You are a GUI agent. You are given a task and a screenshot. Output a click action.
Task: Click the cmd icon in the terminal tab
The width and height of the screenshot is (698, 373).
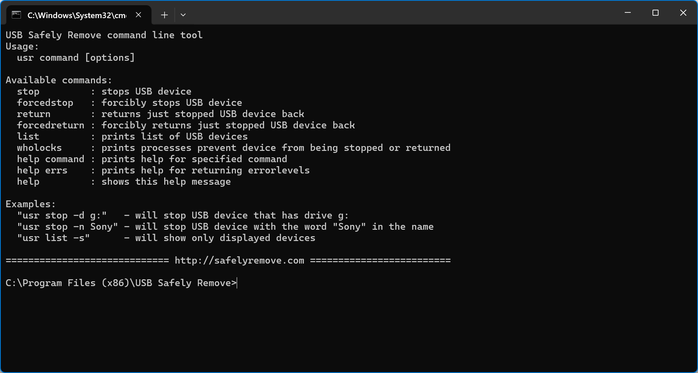pyautogui.click(x=16, y=15)
